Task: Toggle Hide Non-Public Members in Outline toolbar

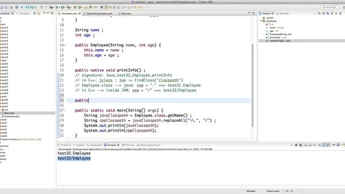Action: pyautogui.click(x=336, y=13)
